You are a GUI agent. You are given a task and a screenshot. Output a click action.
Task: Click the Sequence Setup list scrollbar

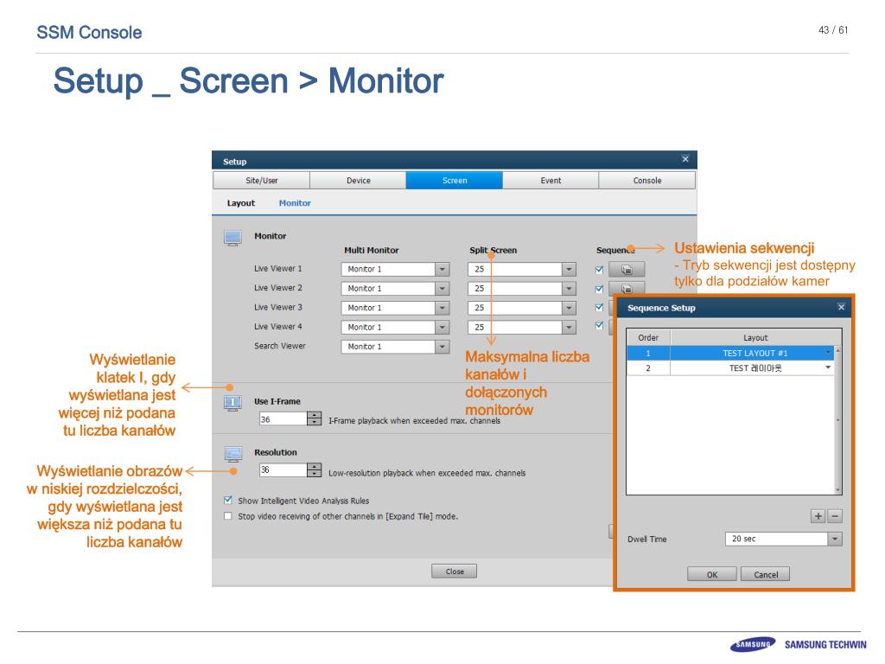point(838,420)
